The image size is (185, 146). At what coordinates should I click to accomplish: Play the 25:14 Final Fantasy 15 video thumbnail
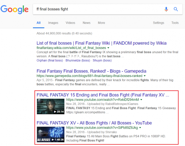[x=51, y=106]
